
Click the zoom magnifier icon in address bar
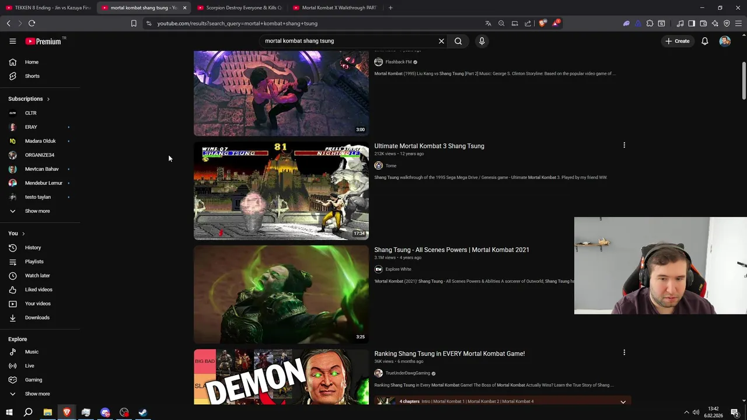coord(501,23)
